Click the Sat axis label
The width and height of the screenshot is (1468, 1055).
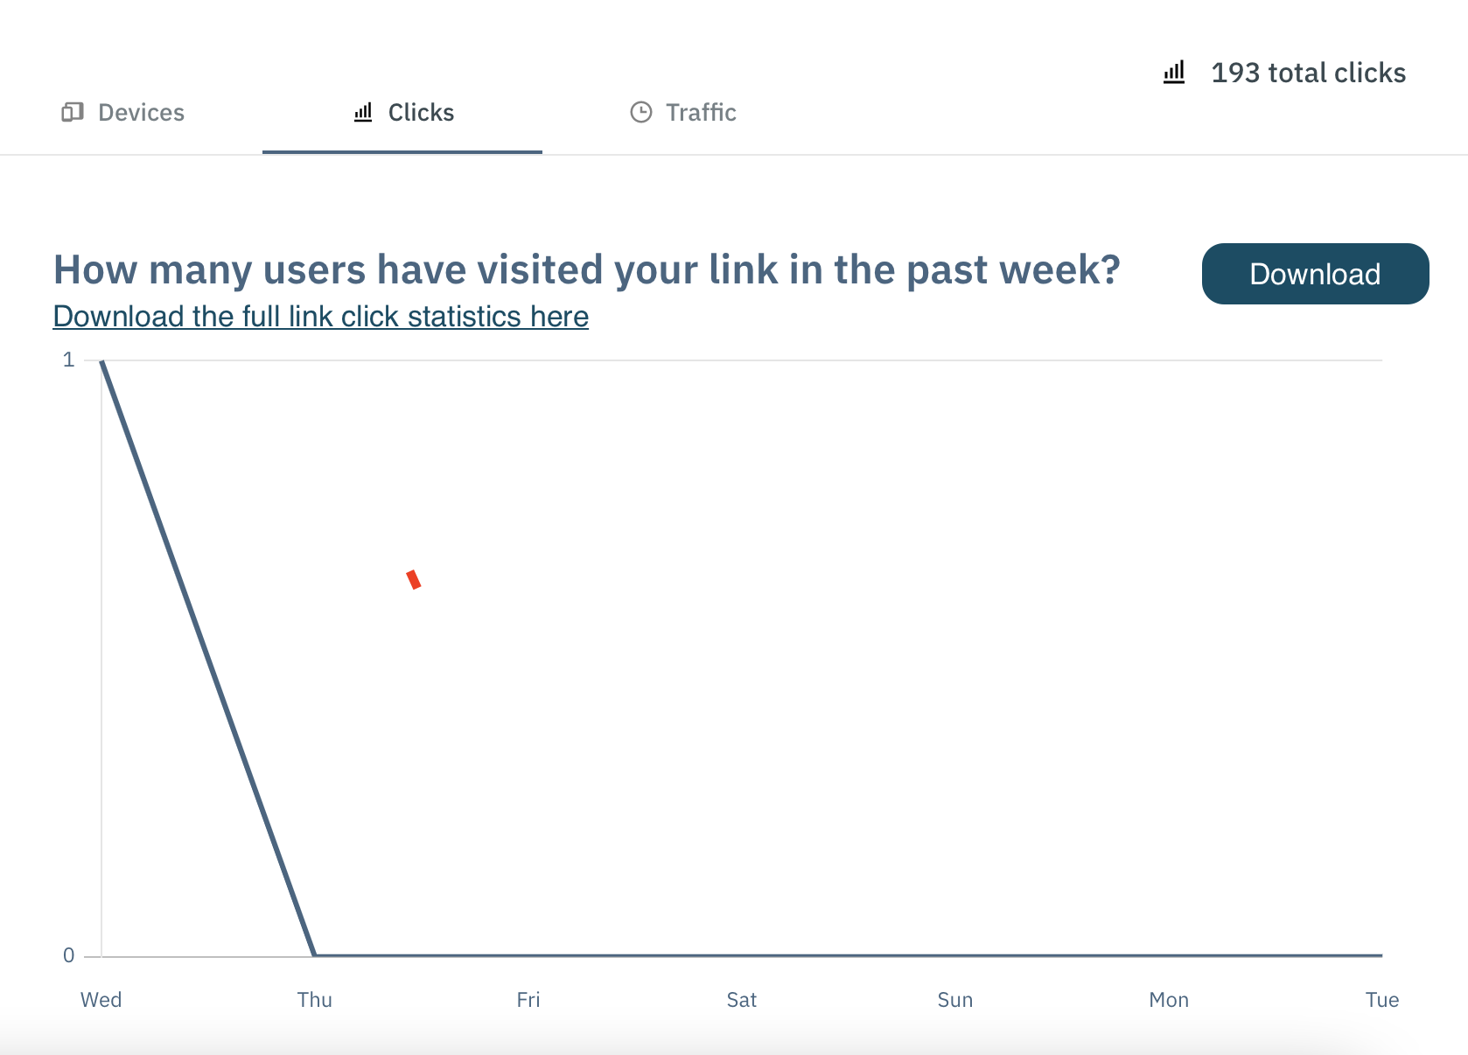tap(741, 999)
